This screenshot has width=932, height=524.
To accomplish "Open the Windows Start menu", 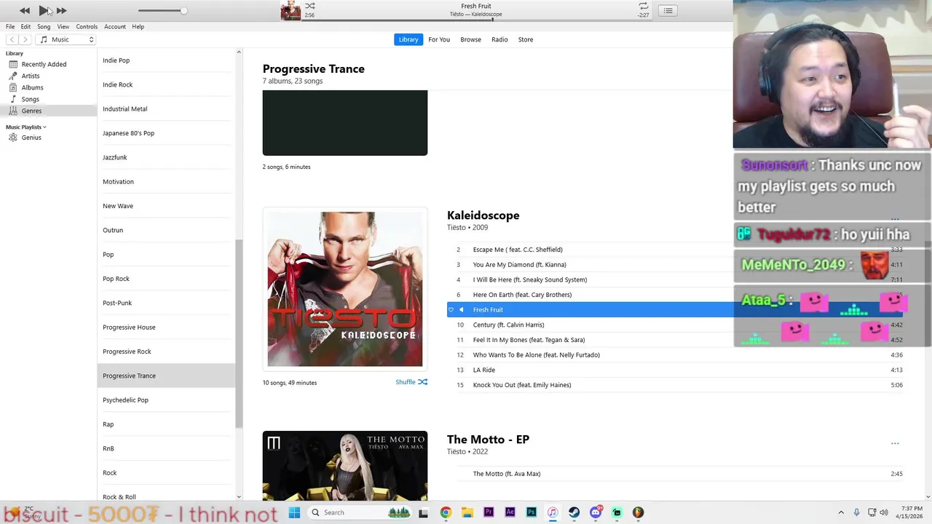I will pyautogui.click(x=294, y=512).
